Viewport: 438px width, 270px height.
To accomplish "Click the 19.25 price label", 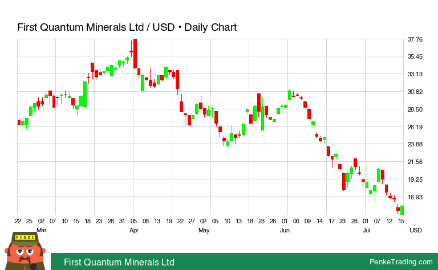I will 415,179.
